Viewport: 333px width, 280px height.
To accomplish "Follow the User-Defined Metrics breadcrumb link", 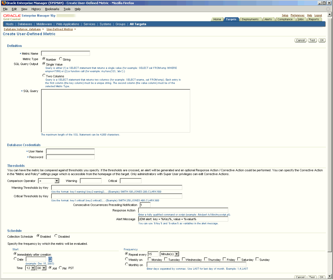I will pyautogui.click(x=60, y=29).
